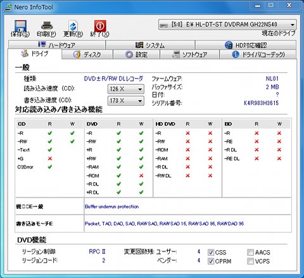The height and width of the screenshot is (278, 304).
Task: Click the CD -RW write check icon
Action: 72,141
